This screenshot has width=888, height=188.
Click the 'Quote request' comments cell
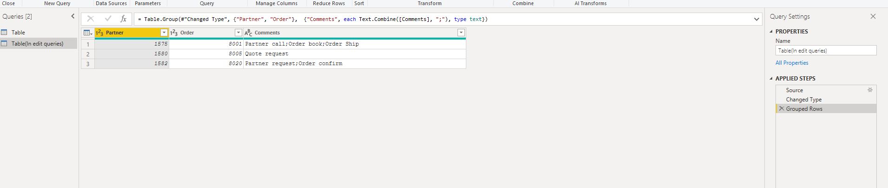pyautogui.click(x=355, y=54)
